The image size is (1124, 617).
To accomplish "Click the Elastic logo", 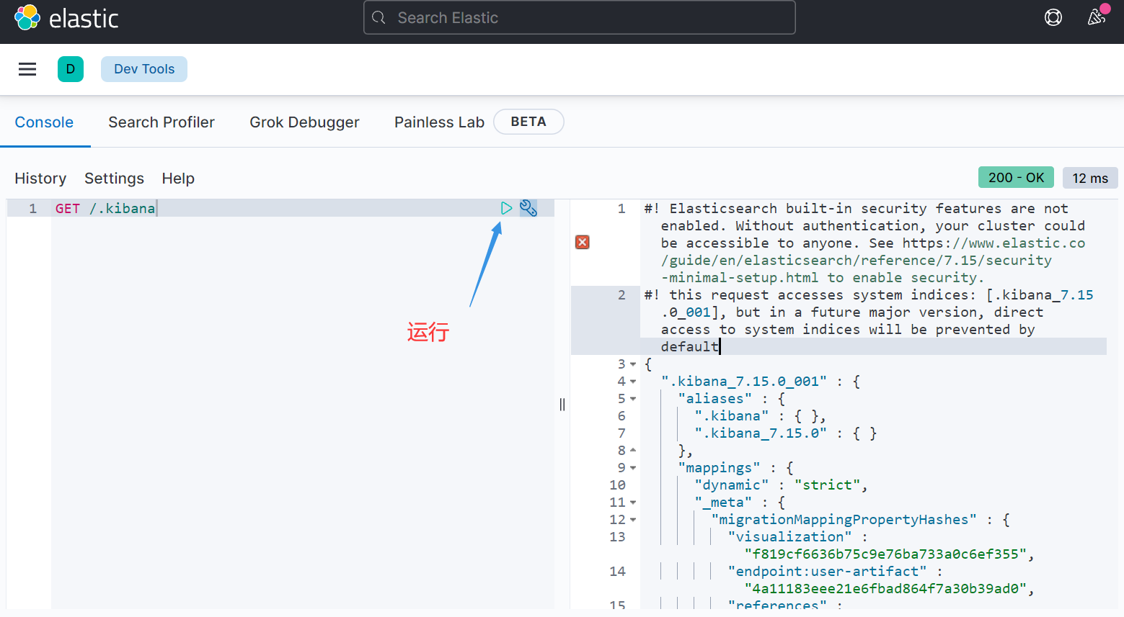I will click(66, 18).
